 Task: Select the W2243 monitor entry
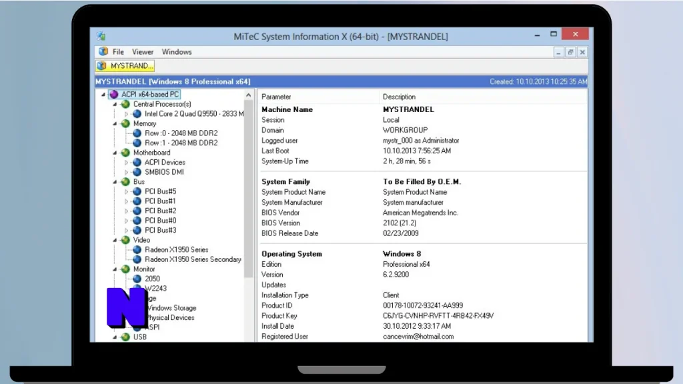coord(156,288)
